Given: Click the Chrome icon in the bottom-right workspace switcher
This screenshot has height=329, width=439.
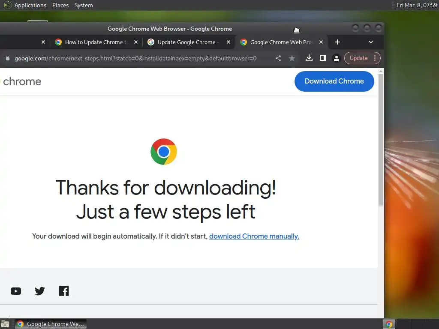Looking at the screenshot, I should point(389,324).
